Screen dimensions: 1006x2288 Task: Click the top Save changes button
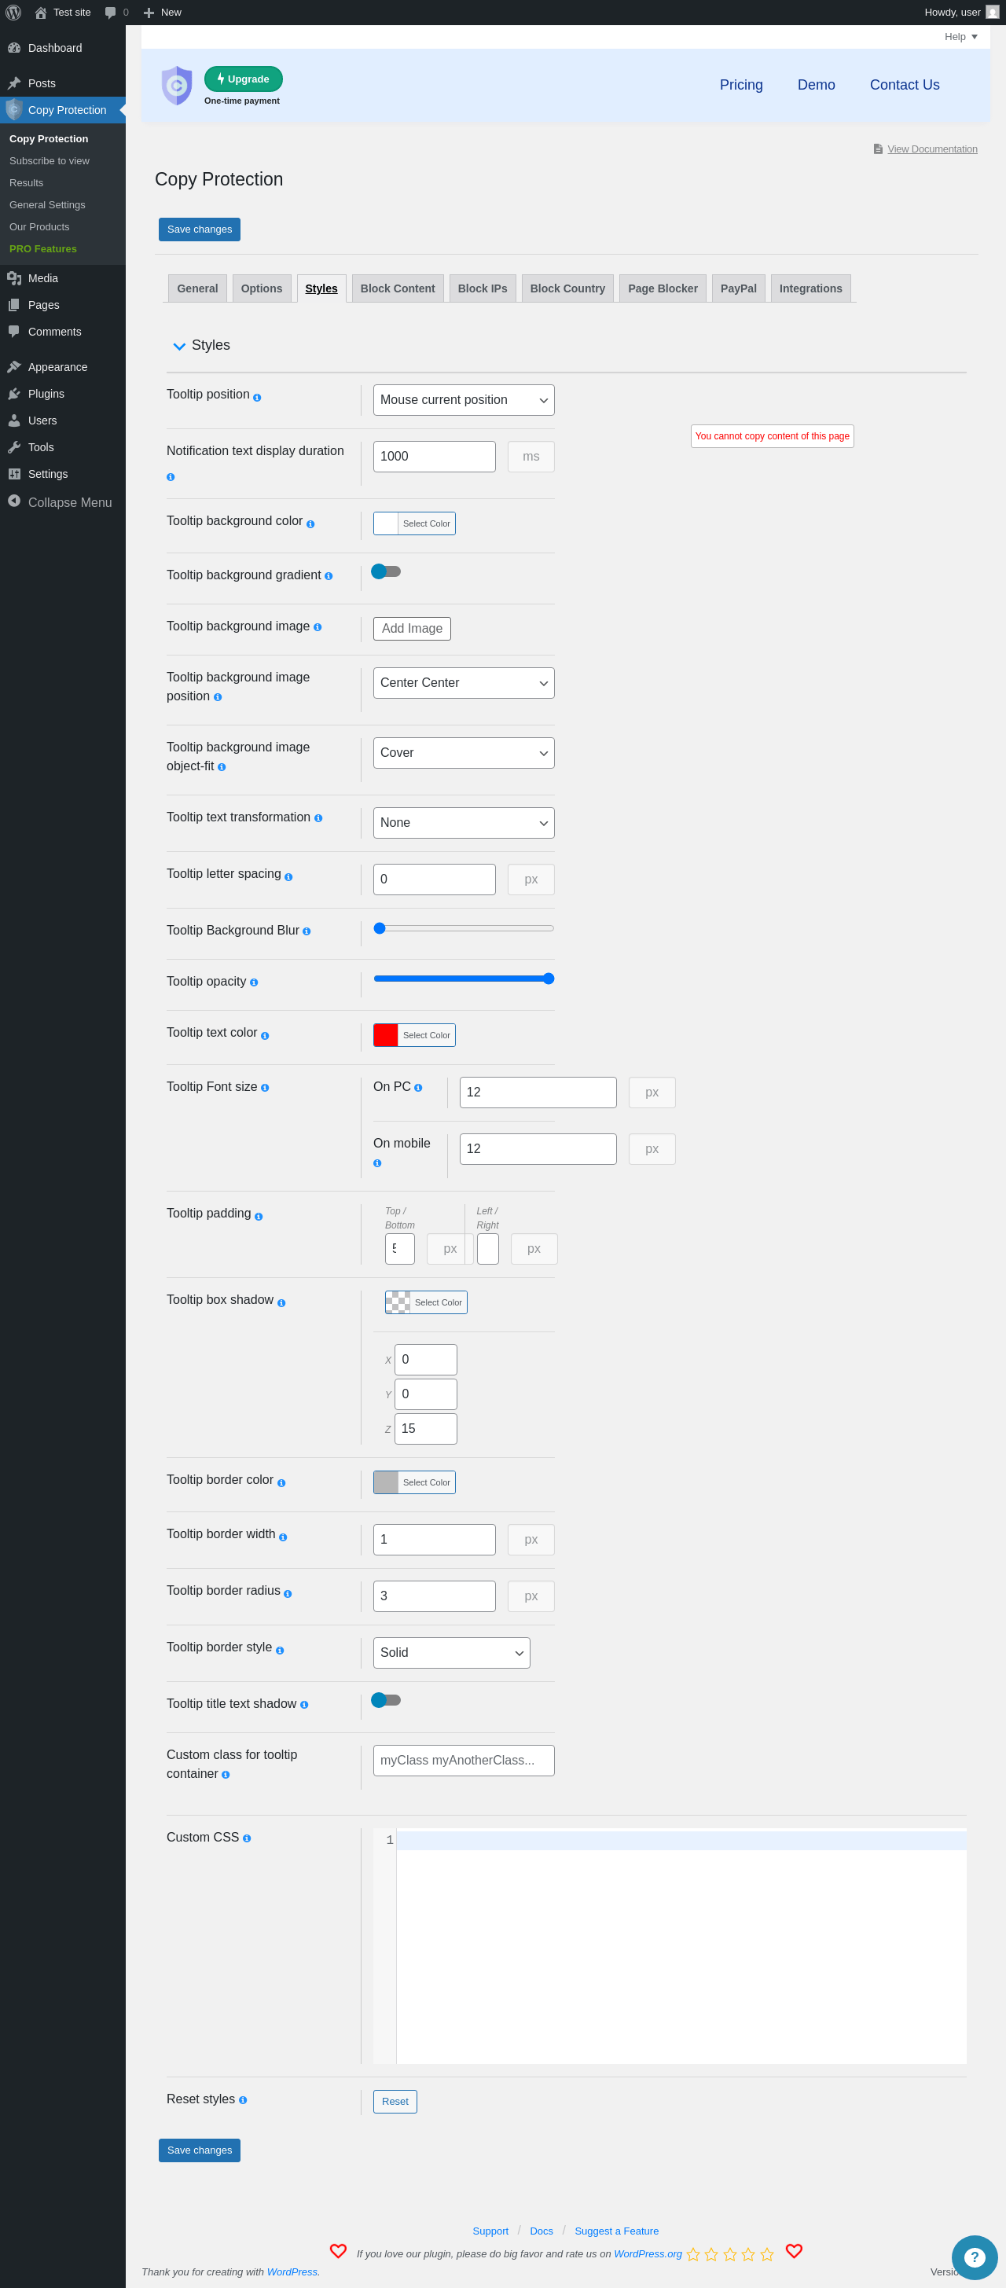click(x=199, y=230)
